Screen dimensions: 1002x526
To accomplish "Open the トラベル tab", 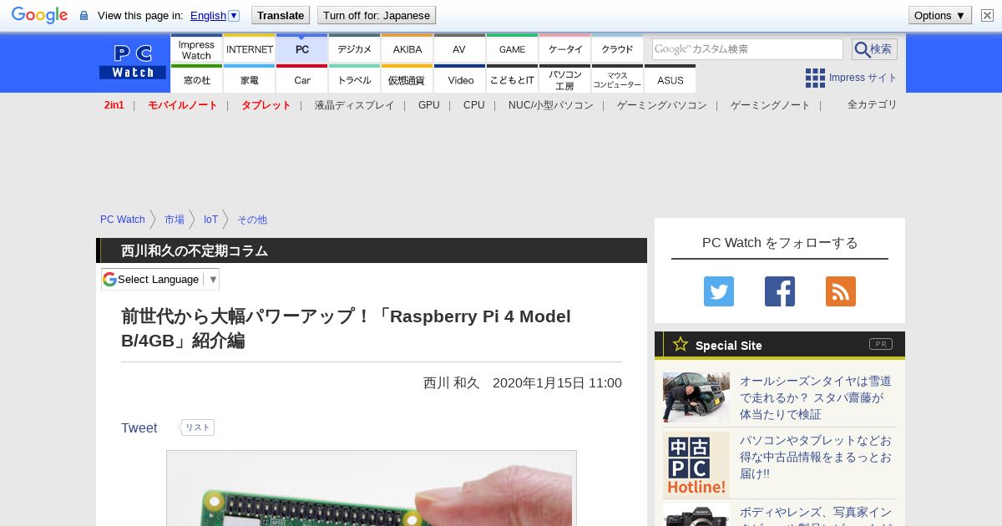I will pyautogui.click(x=355, y=79).
